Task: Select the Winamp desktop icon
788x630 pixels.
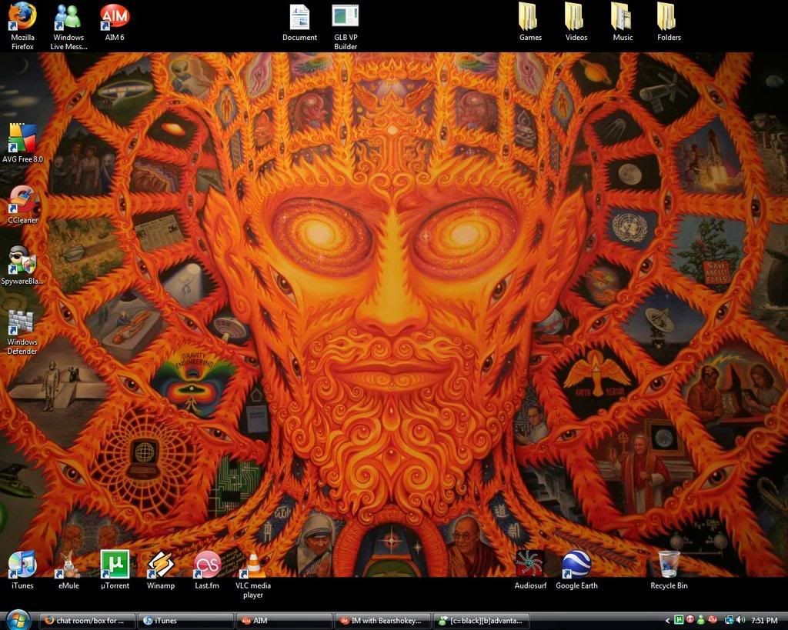Action: click(161, 570)
